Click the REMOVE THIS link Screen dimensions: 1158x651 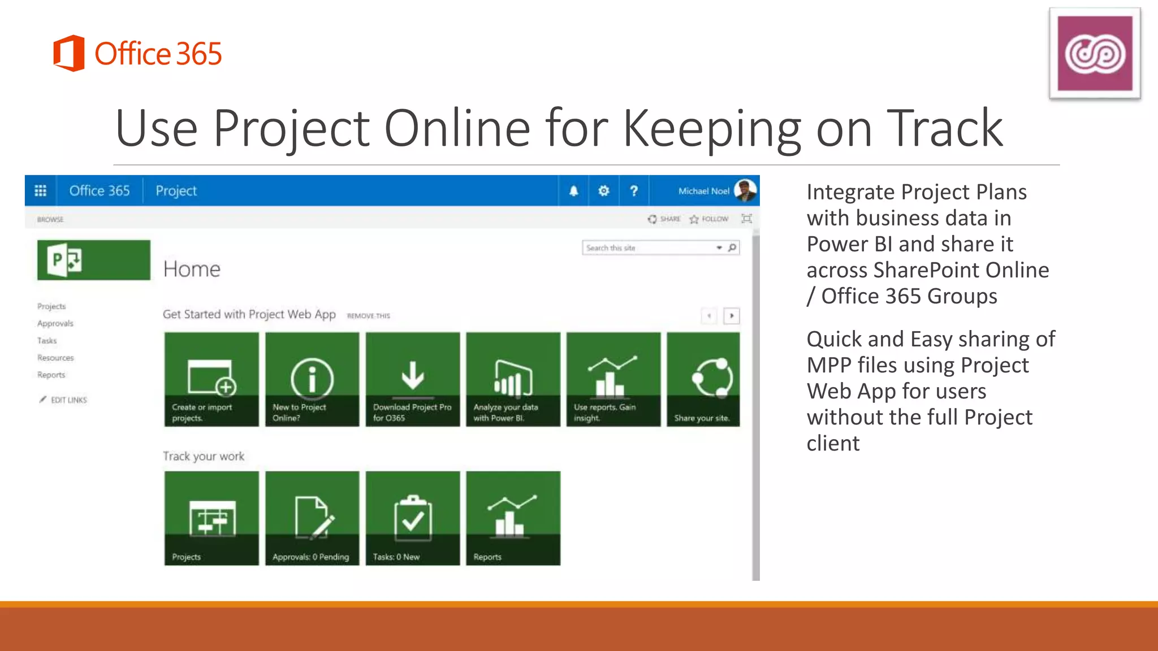pyautogui.click(x=369, y=316)
